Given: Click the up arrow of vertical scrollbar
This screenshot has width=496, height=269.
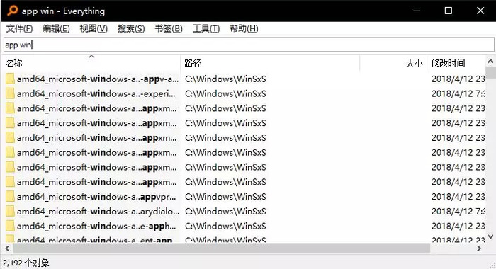Looking at the screenshot, I should pyautogui.click(x=490, y=61).
